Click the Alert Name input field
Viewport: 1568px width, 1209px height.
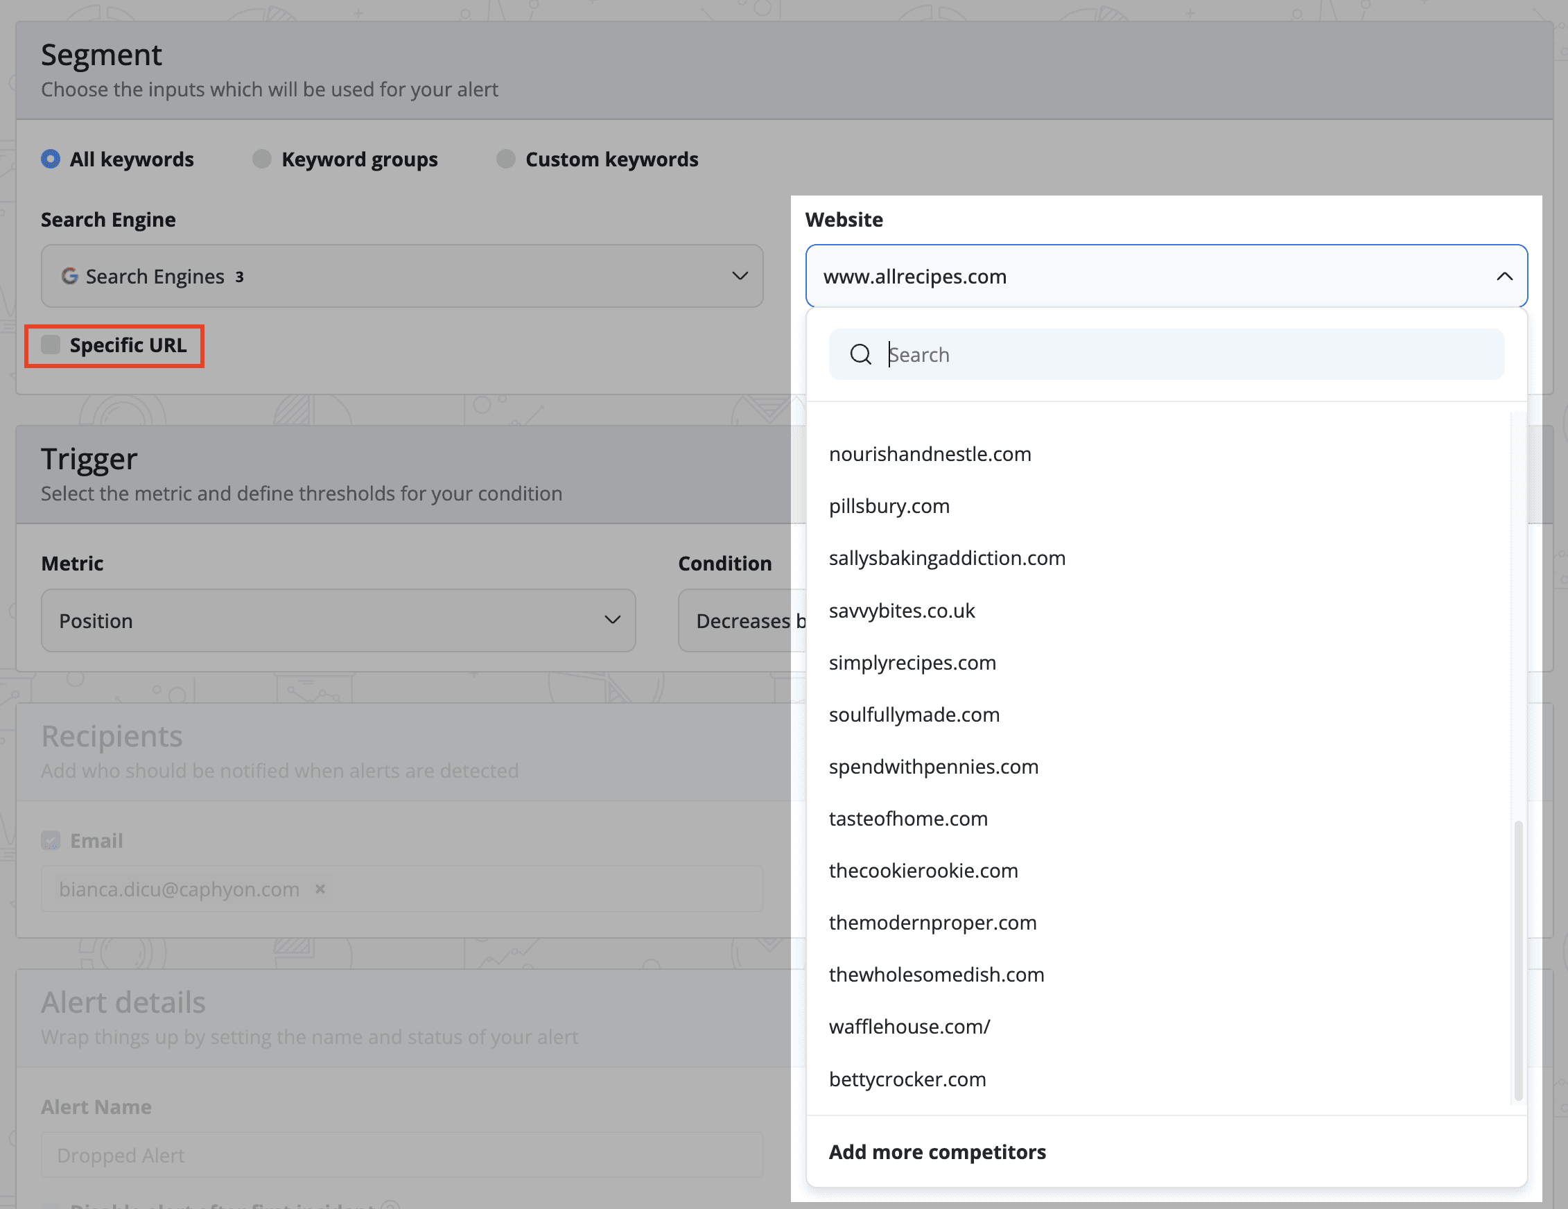point(402,1154)
